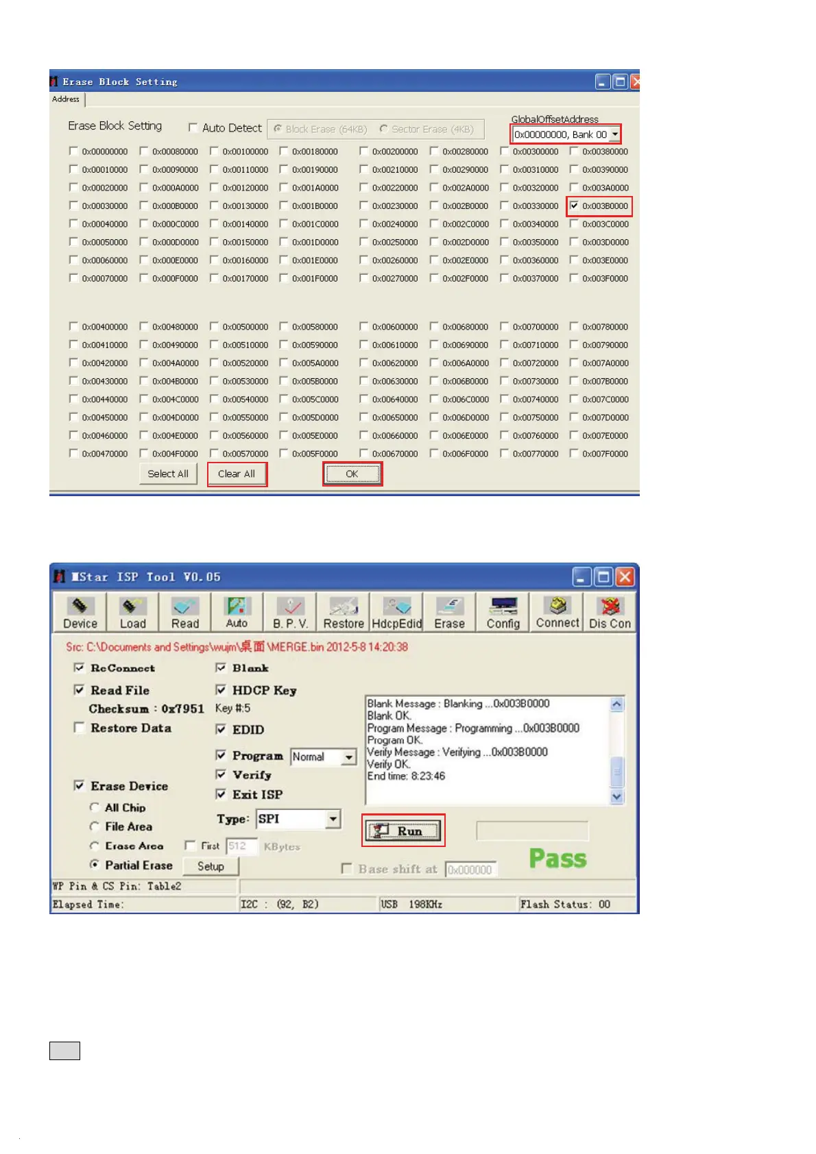The width and height of the screenshot is (816, 1154).
Task: Check the 0x00000000 block checkbox
Action: [73, 151]
